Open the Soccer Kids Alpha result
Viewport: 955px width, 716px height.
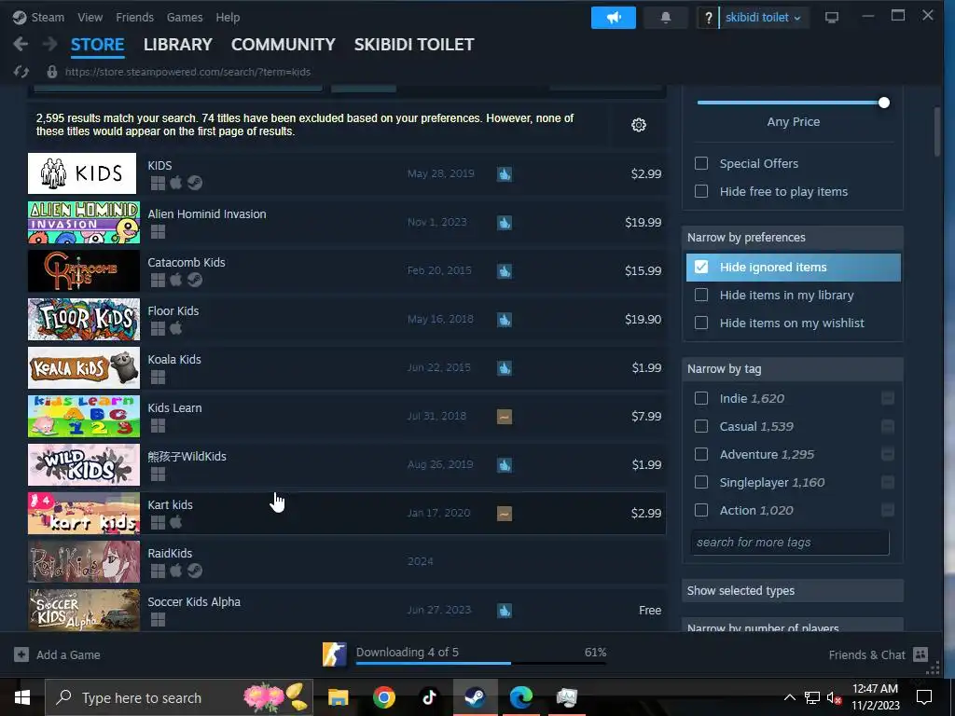pyautogui.click(x=347, y=610)
